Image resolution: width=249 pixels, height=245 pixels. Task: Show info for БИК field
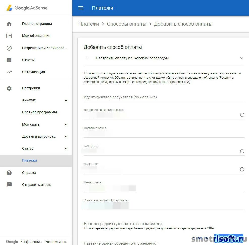point(242,151)
